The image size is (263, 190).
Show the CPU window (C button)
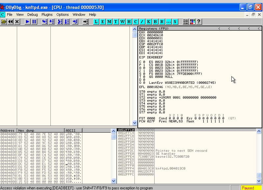135,22
